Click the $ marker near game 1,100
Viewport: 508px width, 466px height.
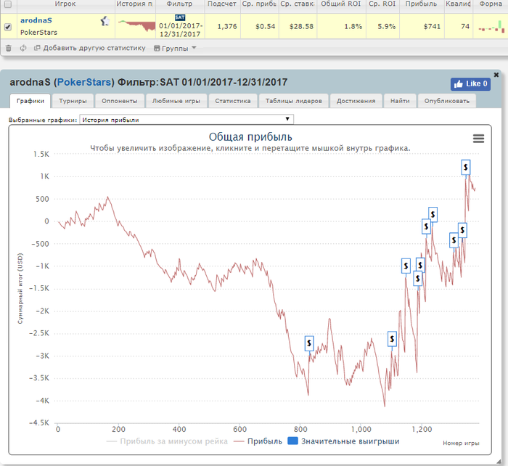point(392,339)
